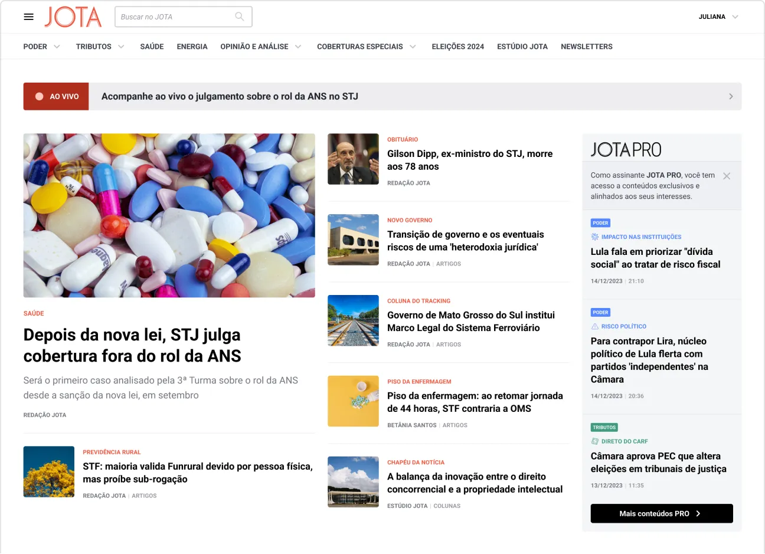Click the Novo Governo tag

point(410,220)
